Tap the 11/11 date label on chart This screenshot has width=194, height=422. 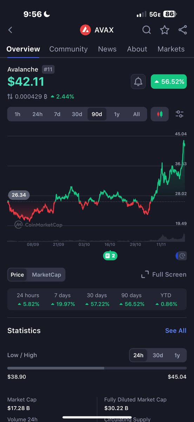coord(161,244)
